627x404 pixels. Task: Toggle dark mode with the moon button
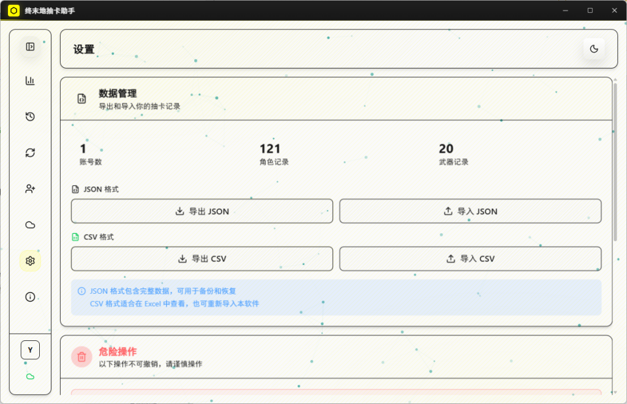[593, 49]
